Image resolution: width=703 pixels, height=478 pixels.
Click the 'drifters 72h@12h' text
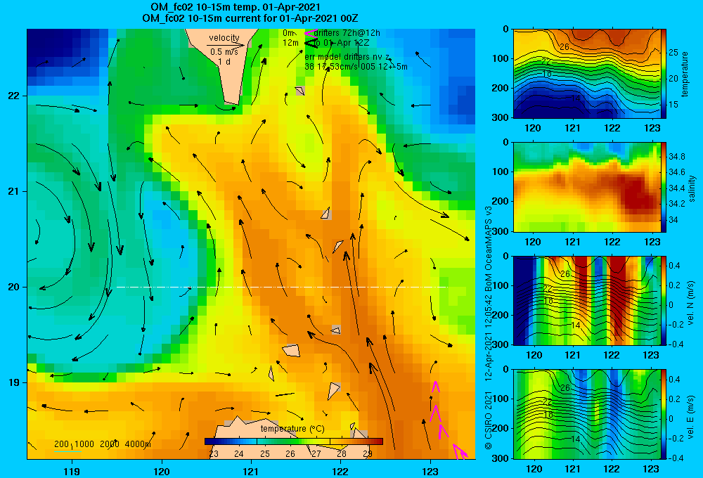[347, 33]
